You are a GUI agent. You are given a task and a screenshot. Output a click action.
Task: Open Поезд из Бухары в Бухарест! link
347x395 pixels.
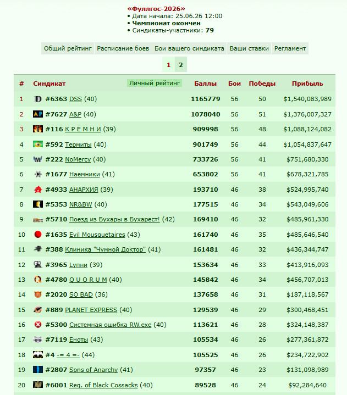pyautogui.click(x=114, y=219)
